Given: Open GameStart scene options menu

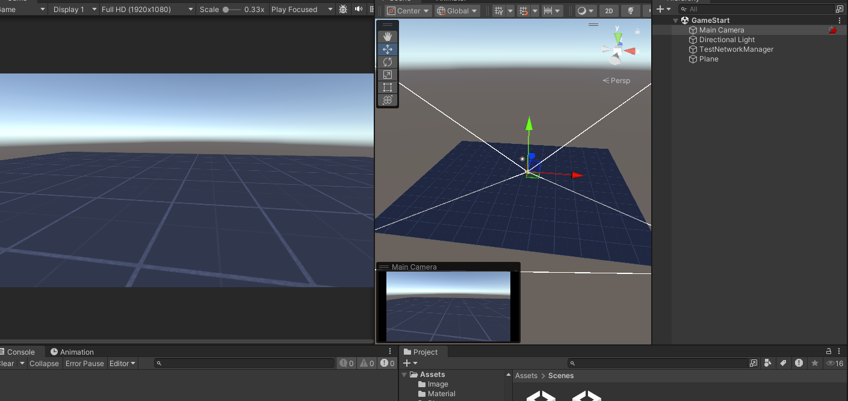Looking at the screenshot, I should 840,20.
